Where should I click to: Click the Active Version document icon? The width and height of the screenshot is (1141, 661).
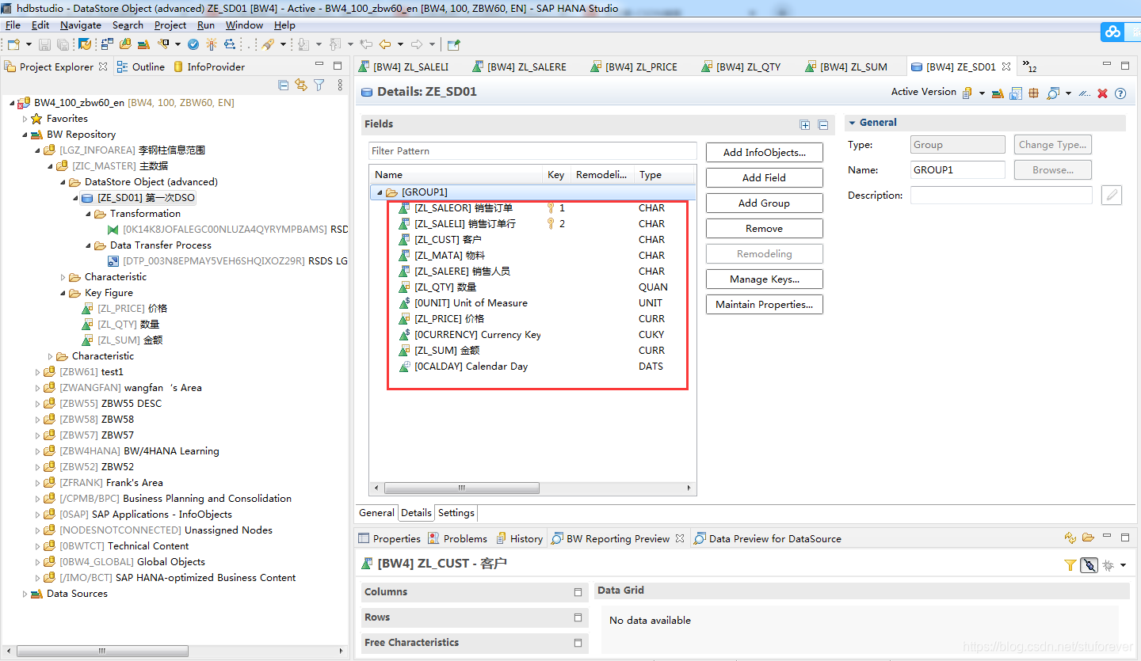point(967,93)
